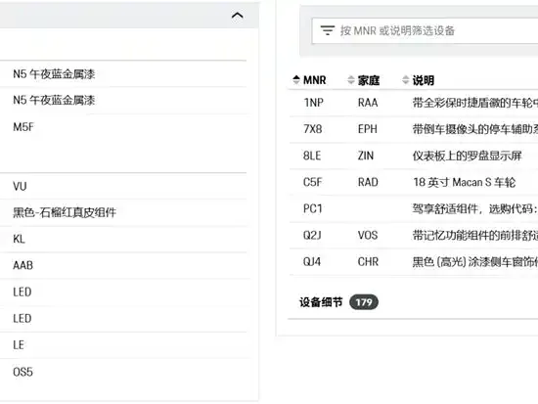Open the 8LE compass display row
Image resolution: width=538 pixels, height=404 pixels.
(x=414, y=156)
